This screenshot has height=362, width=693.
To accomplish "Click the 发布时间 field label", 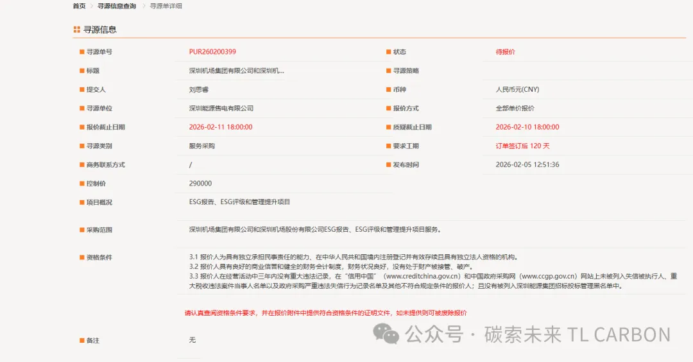I will pyautogui.click(x=406, y=164).
